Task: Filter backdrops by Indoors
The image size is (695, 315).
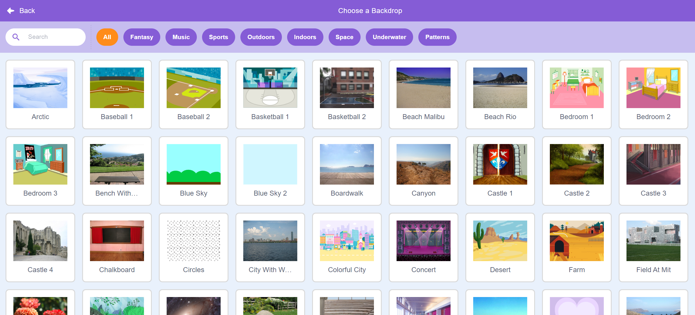Action: pos(305,37)
